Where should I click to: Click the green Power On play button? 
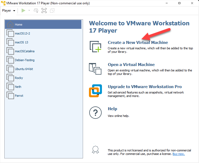point(24,11)
